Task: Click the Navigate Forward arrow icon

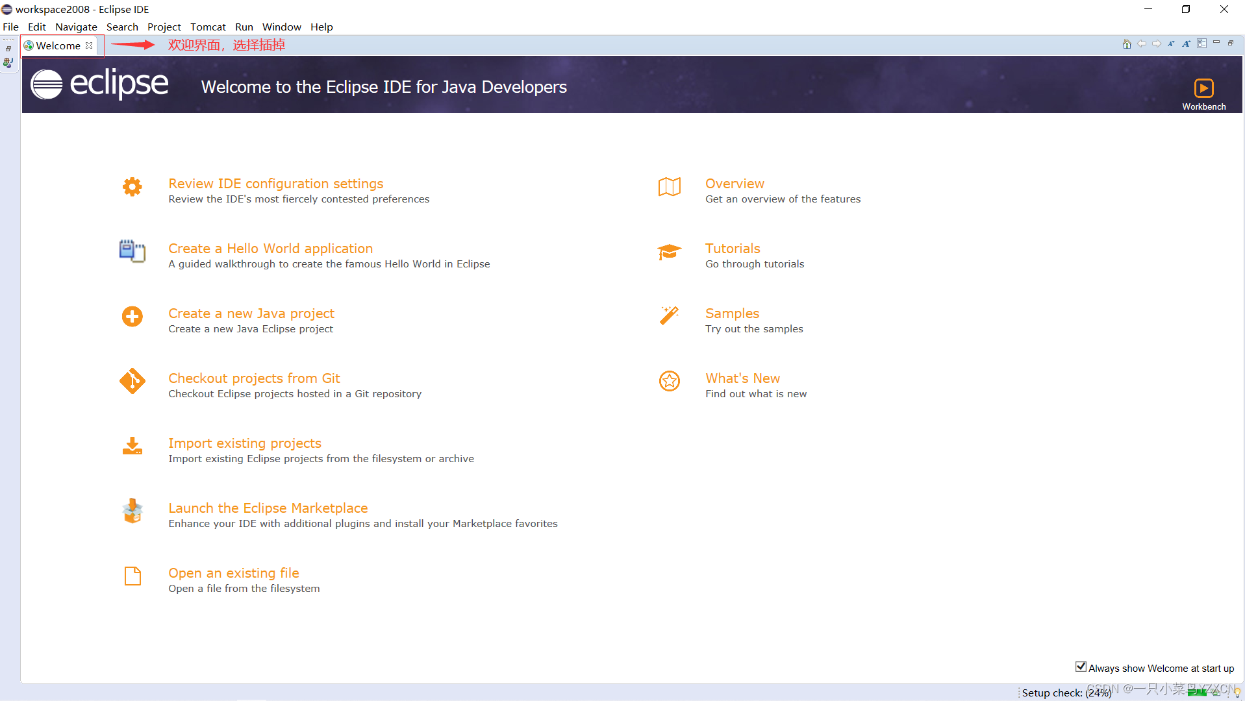Action: click(1157, 43)
